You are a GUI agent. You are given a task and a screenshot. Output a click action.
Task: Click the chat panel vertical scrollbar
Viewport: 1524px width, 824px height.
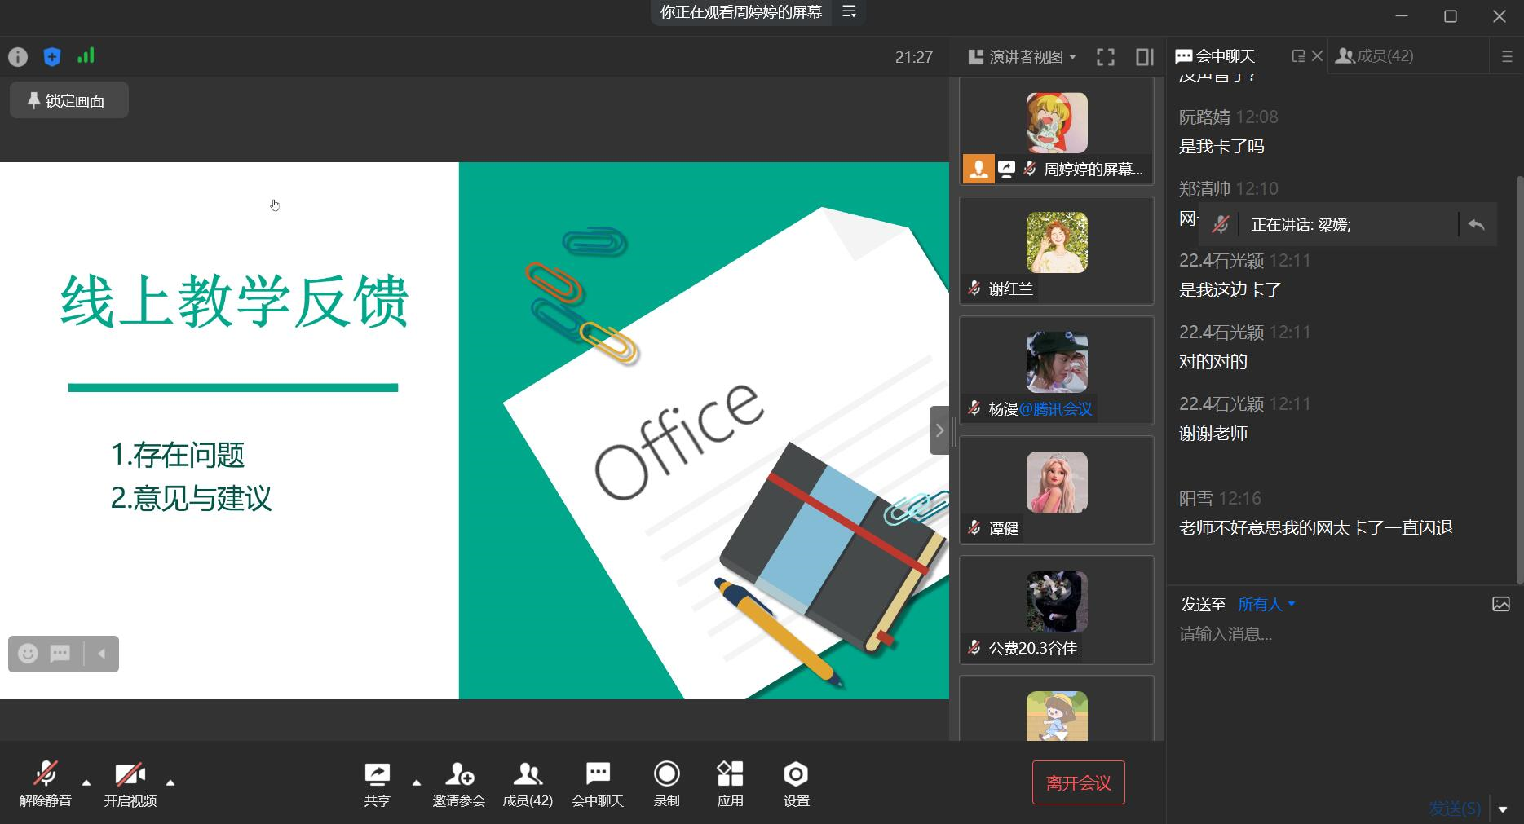tap(1519, 379)
